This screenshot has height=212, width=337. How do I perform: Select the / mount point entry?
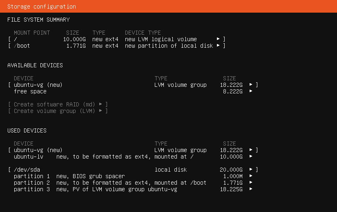16,39
